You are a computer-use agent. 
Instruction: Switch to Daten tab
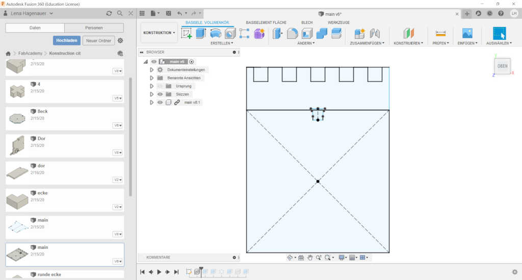(x=35, y=28)
